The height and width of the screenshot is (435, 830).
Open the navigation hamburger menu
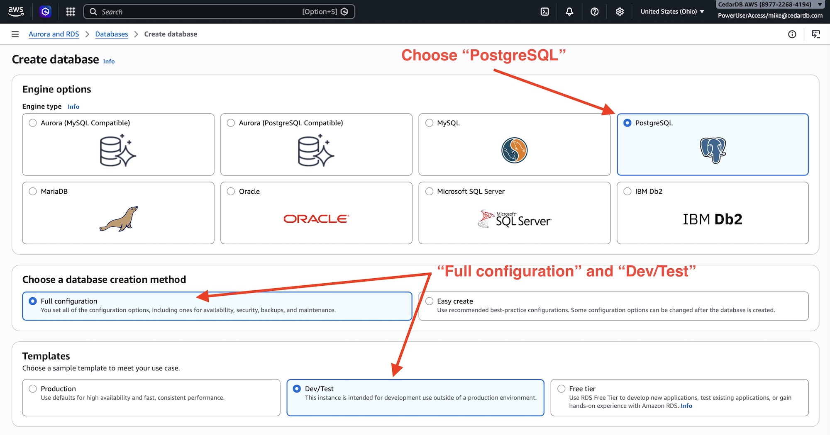point(15,34)
